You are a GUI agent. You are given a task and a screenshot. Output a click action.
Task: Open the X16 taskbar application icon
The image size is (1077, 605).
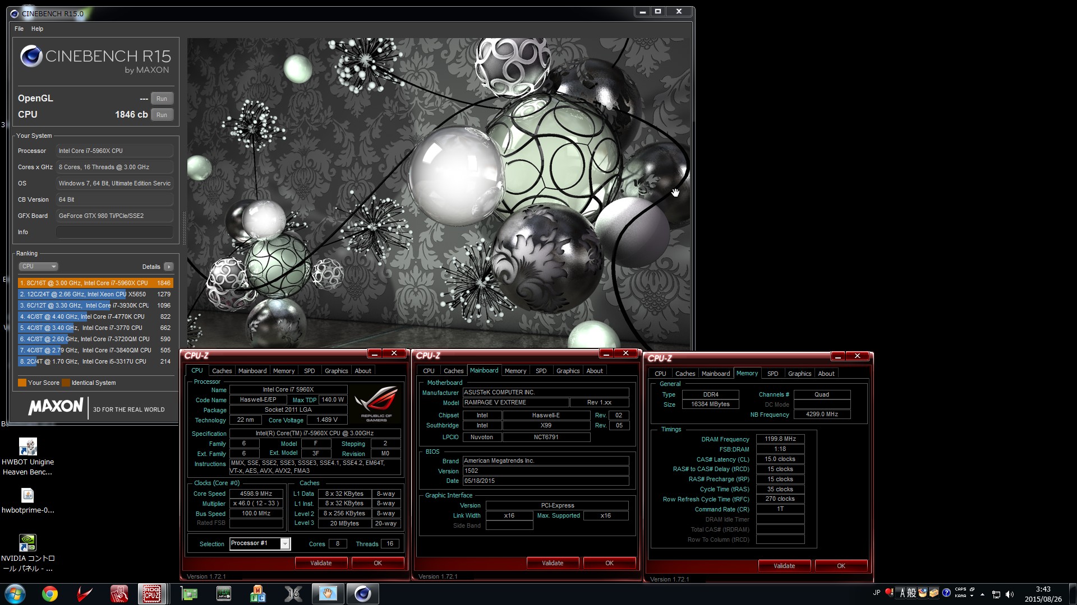(293, 594)
